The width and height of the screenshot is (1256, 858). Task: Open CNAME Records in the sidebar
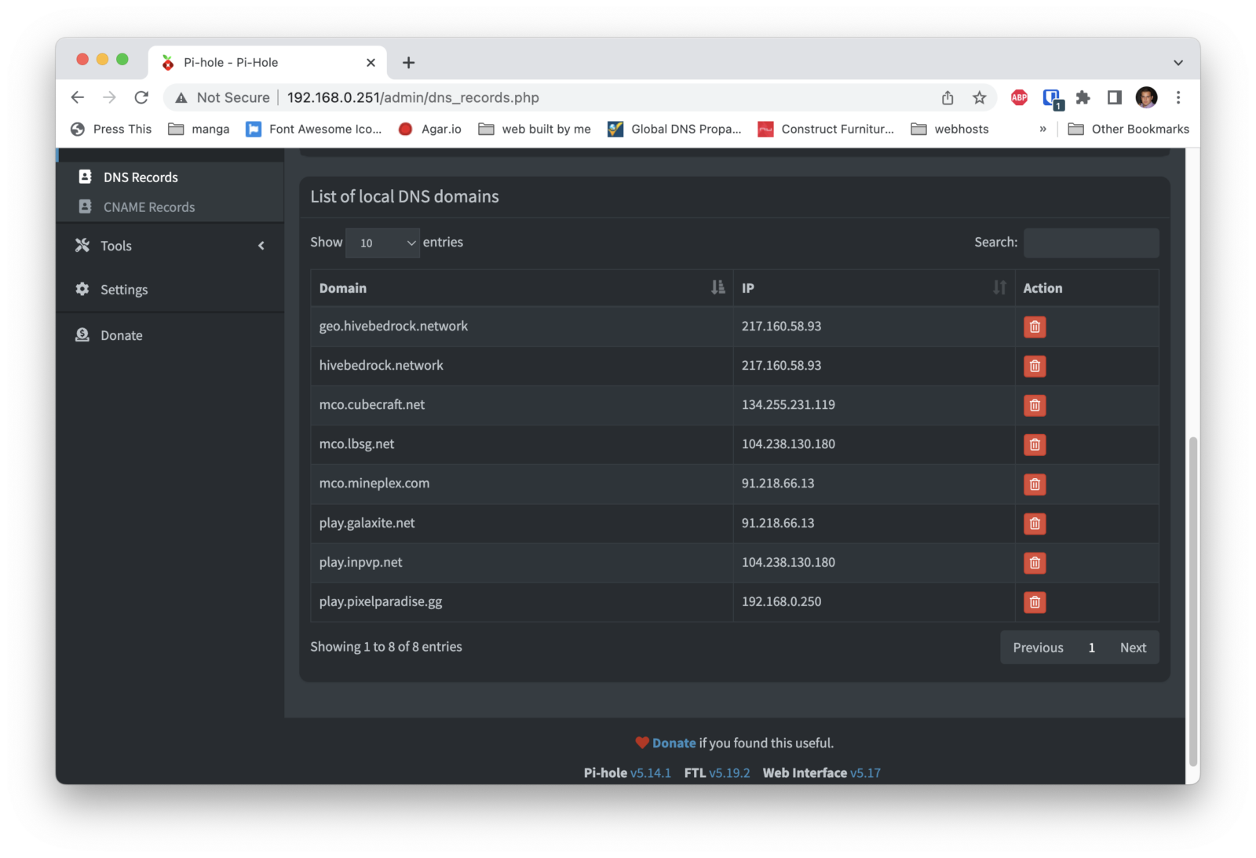click(149, 207)
